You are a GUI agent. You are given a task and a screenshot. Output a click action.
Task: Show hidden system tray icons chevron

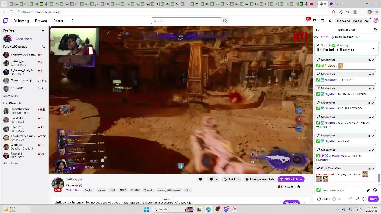[337, 209]
